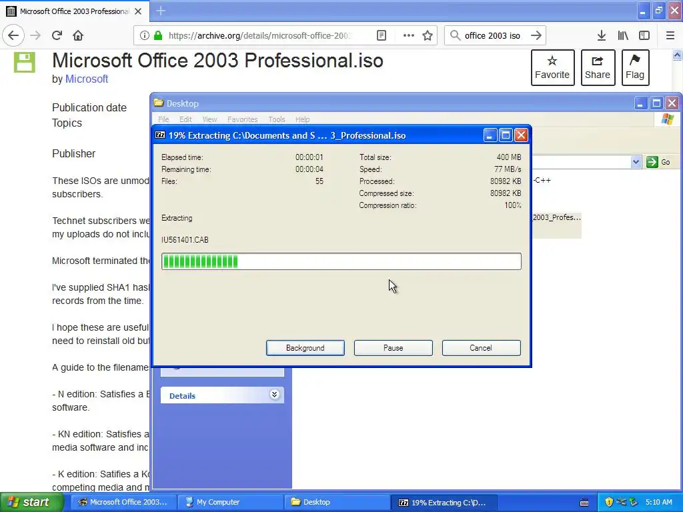Open the Firefox downloads arrow
Viewport: 683px width, 512px height.
602,35
